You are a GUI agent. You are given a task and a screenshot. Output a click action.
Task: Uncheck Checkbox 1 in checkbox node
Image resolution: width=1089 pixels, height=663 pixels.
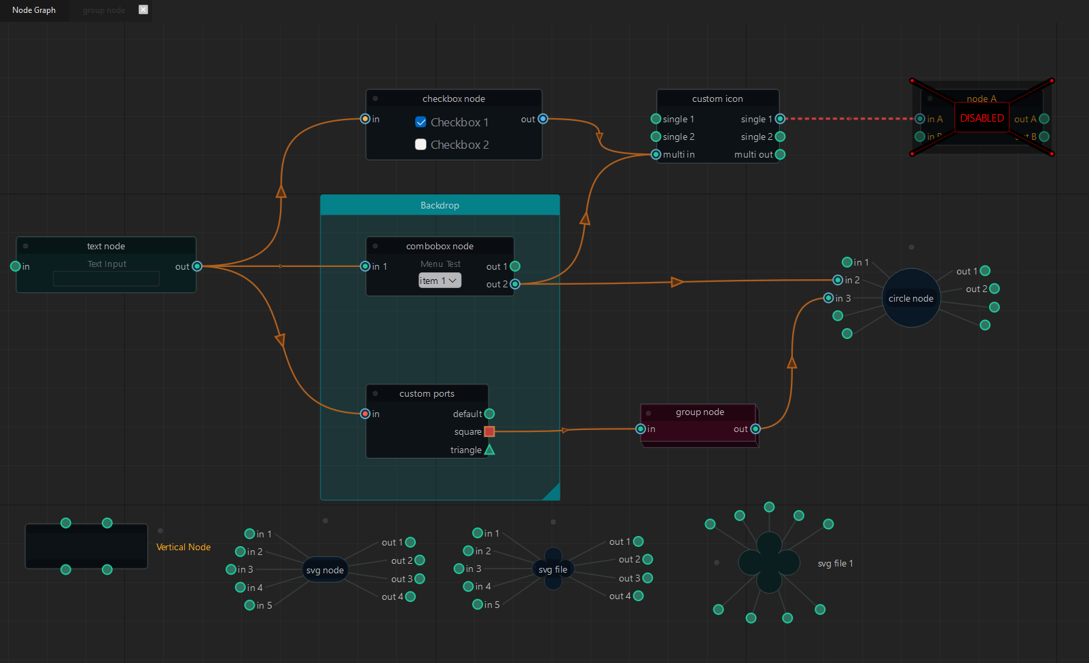point(421,122)
